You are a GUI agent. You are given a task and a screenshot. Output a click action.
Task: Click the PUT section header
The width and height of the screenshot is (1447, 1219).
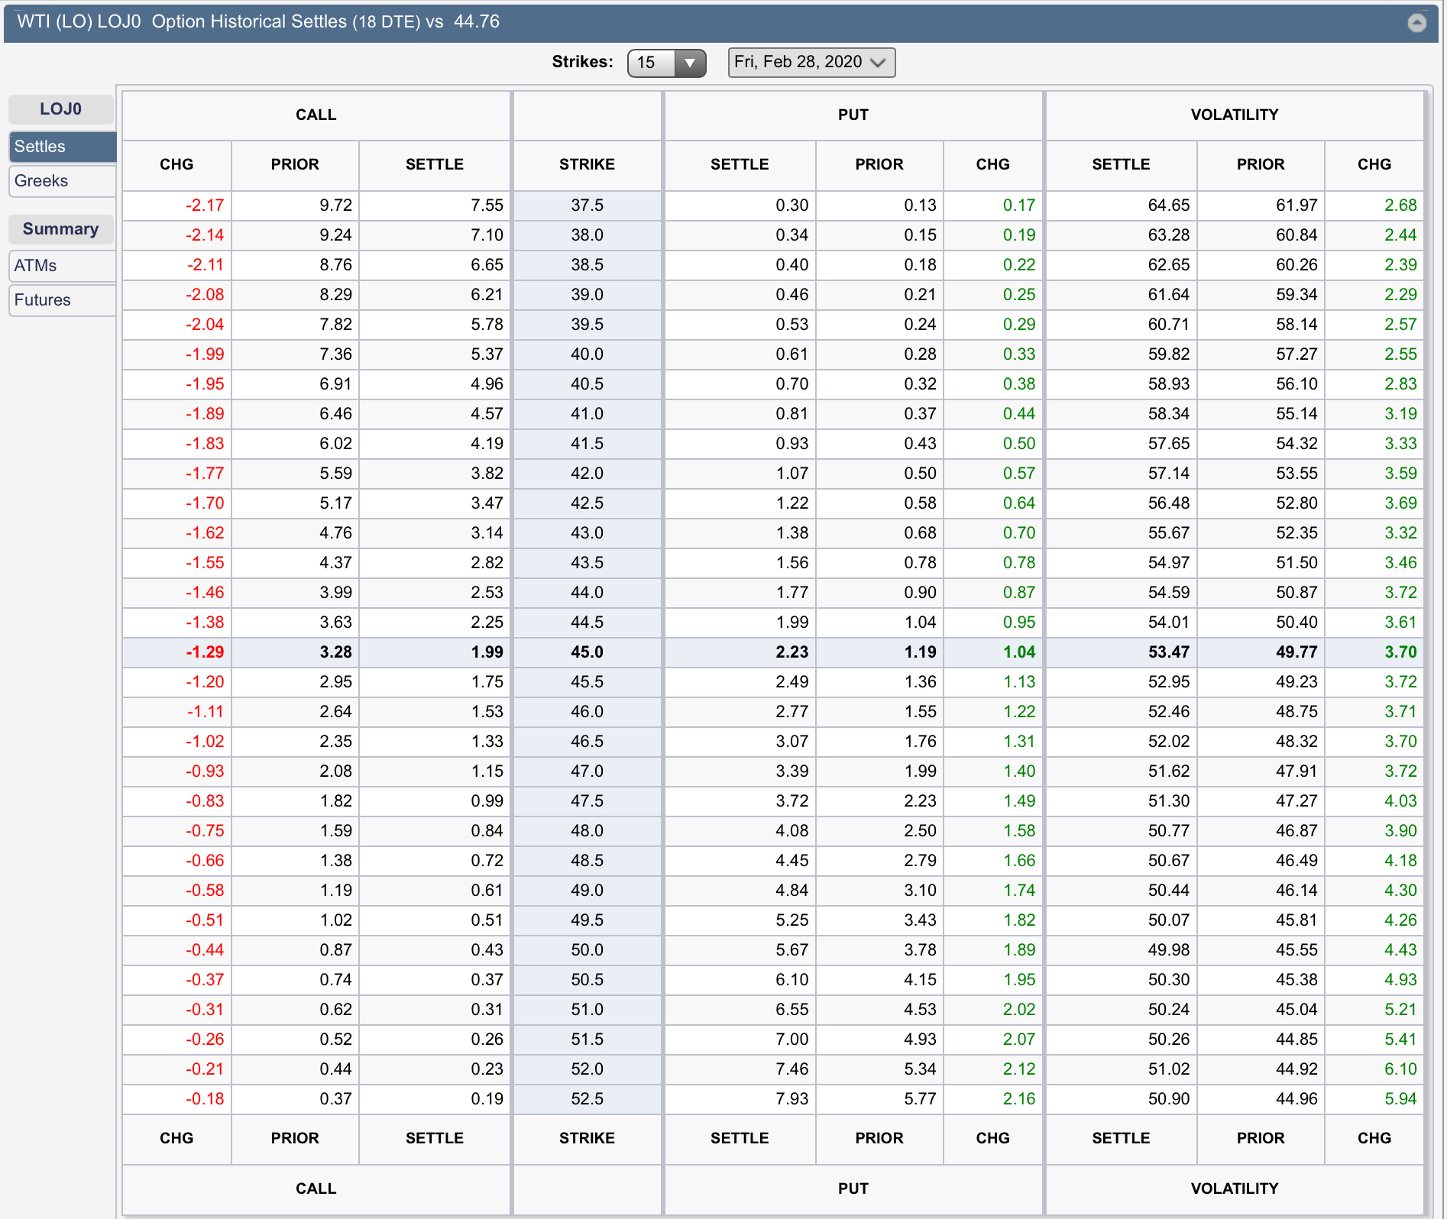[853, 115]
